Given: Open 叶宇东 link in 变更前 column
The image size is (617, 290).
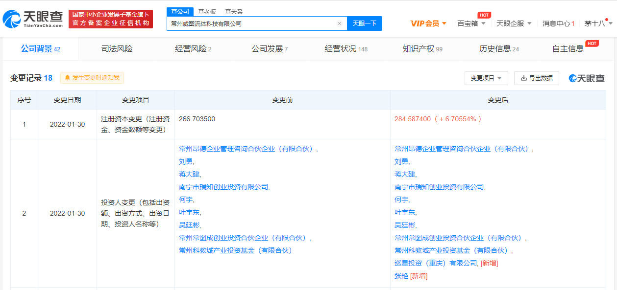Looking at the screenshot, I should [189, 212].
